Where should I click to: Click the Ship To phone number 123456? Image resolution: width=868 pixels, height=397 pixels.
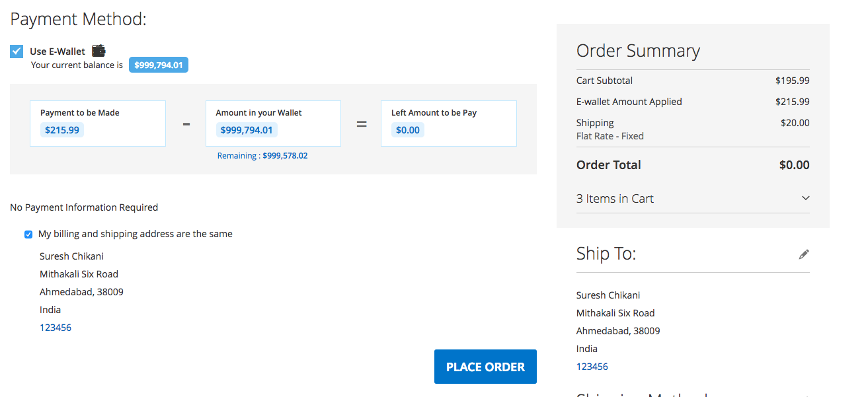tap(592, 367)
